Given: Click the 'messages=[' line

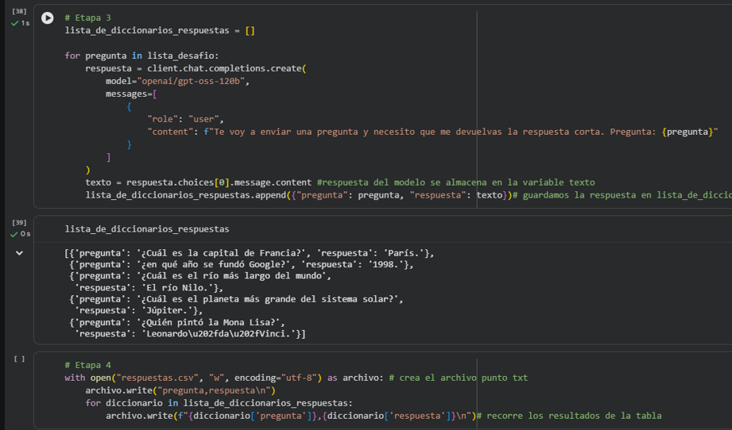Looking at the screenshot, I should (131, 94).
